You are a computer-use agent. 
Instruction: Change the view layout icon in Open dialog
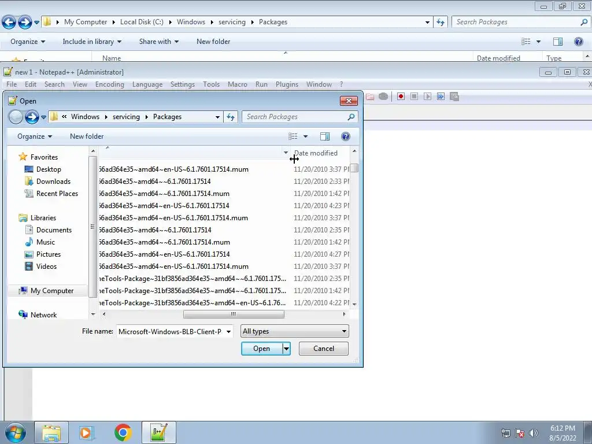(293, 136)
